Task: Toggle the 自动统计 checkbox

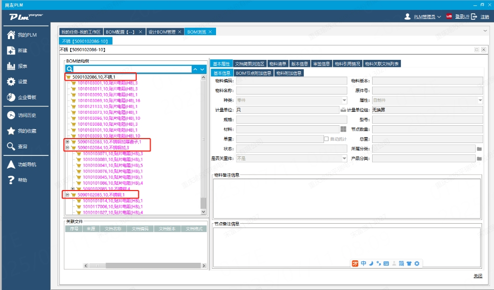Action: [327, 139]
